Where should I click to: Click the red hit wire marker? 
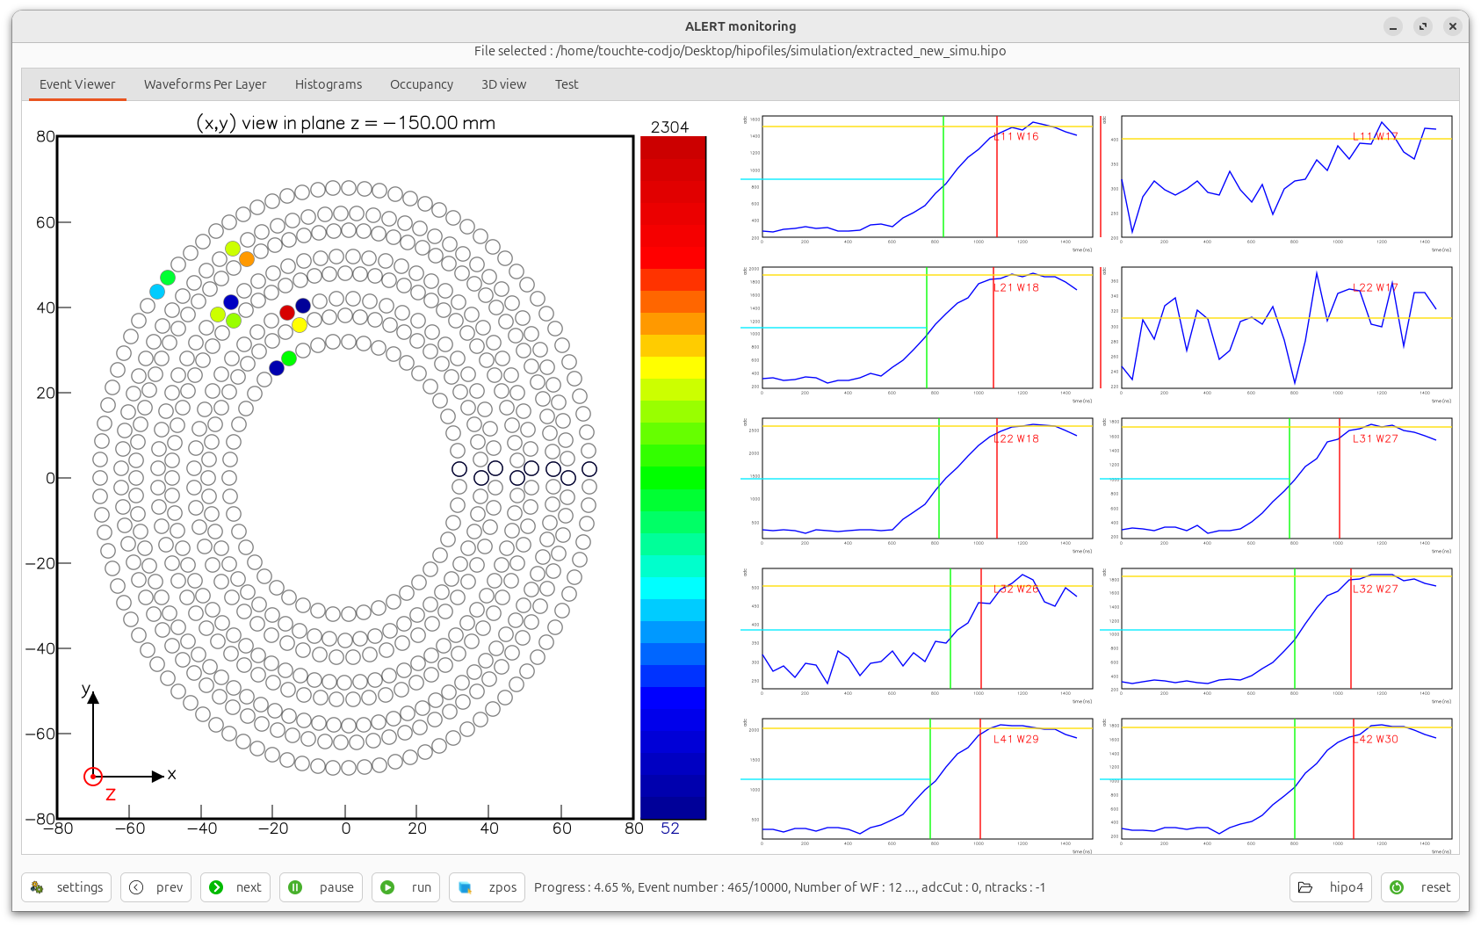click(287, 313)
